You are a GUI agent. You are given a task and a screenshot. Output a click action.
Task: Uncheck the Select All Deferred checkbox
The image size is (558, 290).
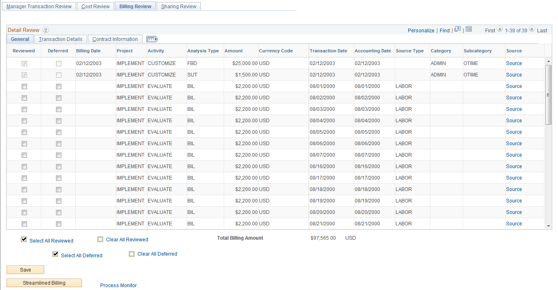55,254
